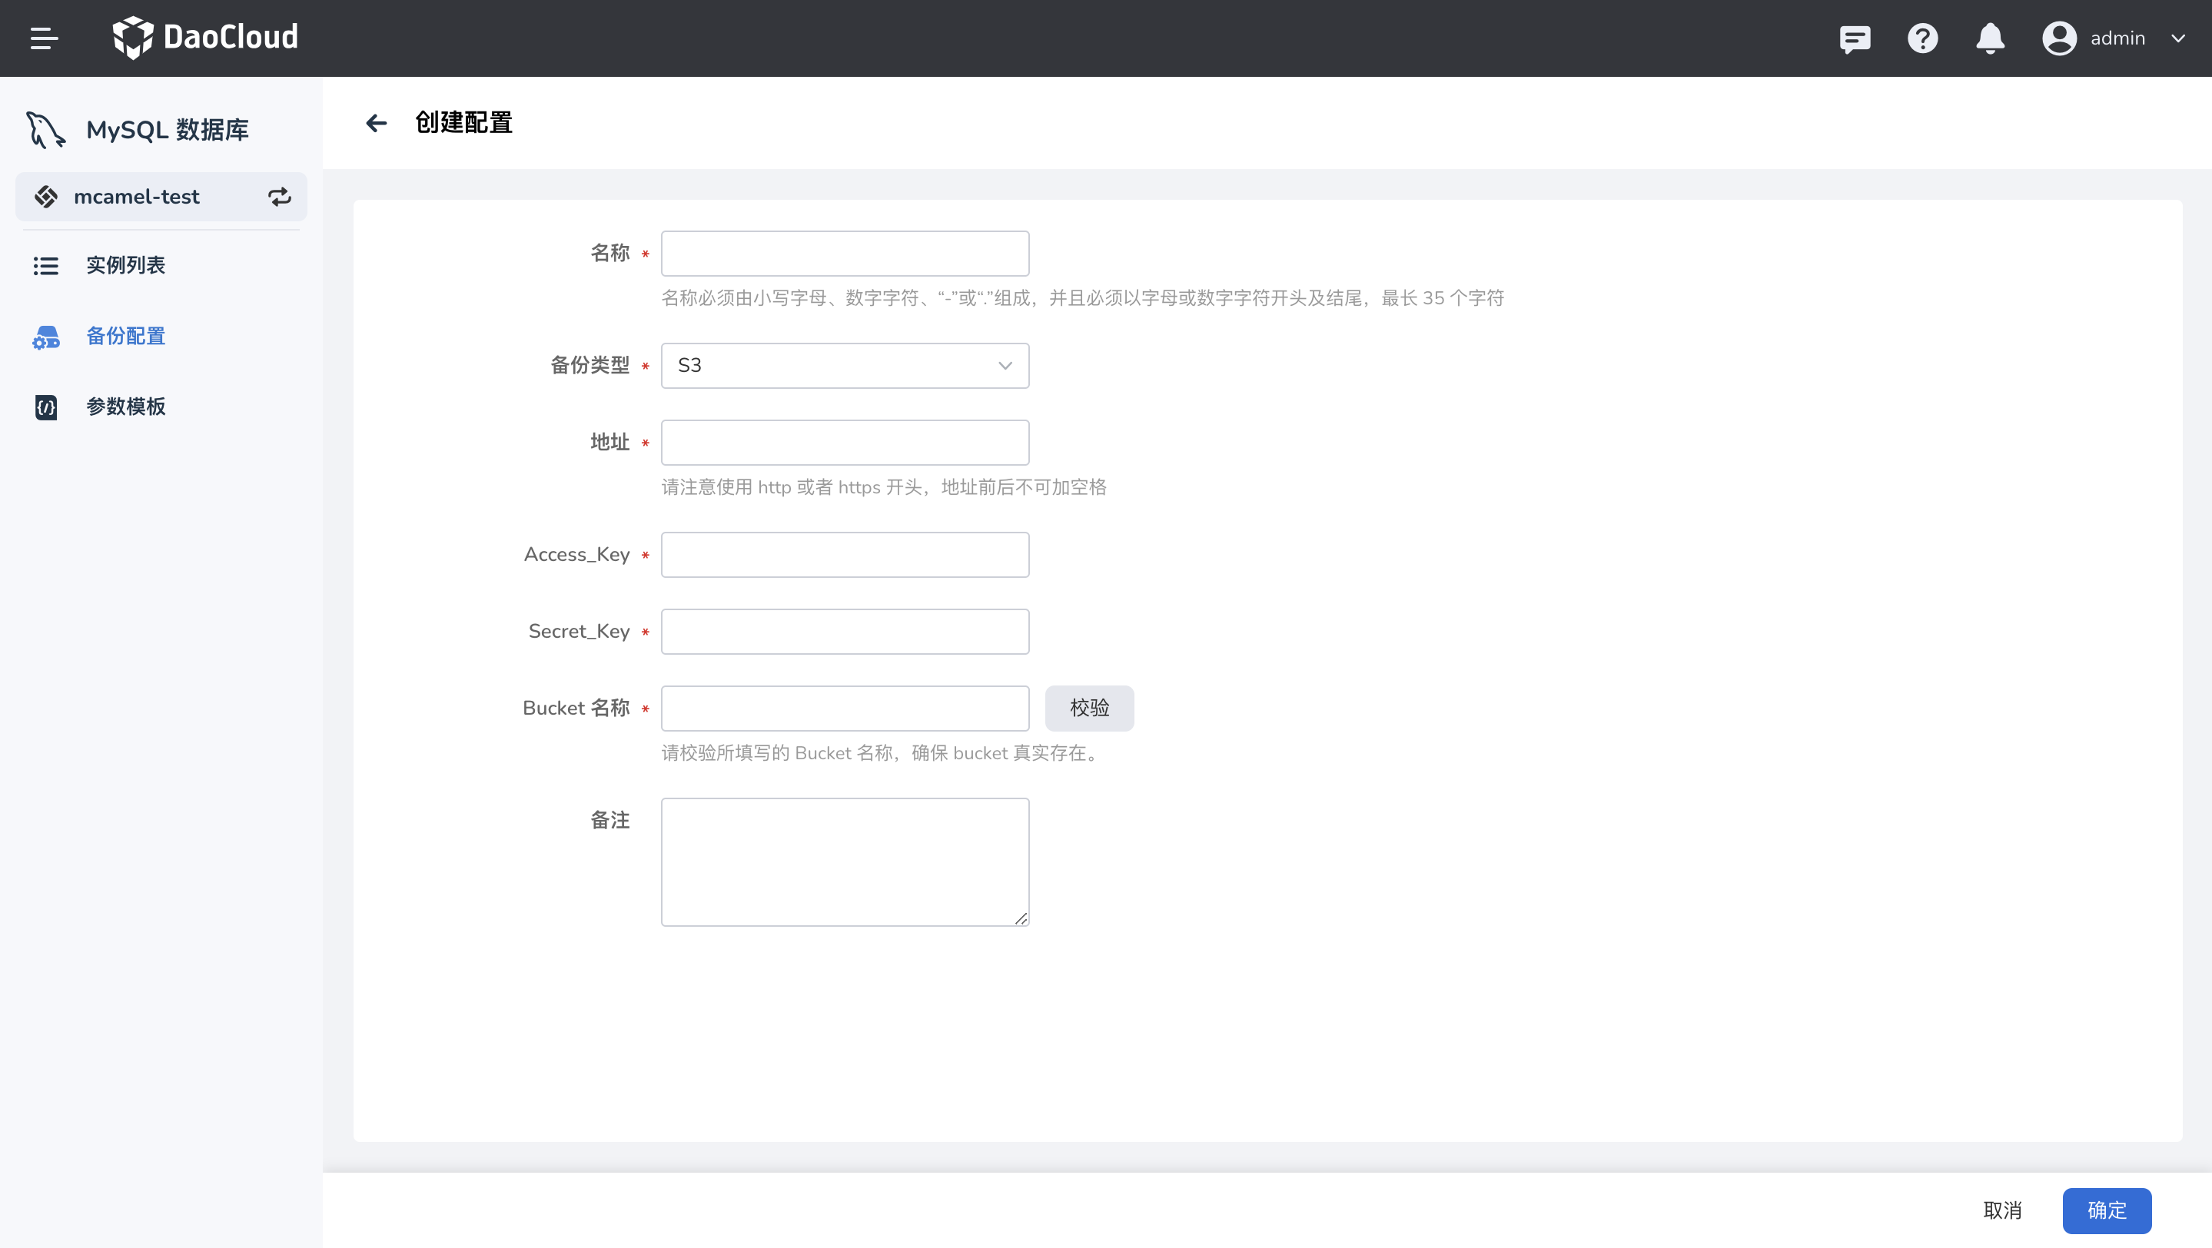This screenshot has width=2212, height=1248.
Task: Click the admin avatar icon
Action: tap(2059, 38)
